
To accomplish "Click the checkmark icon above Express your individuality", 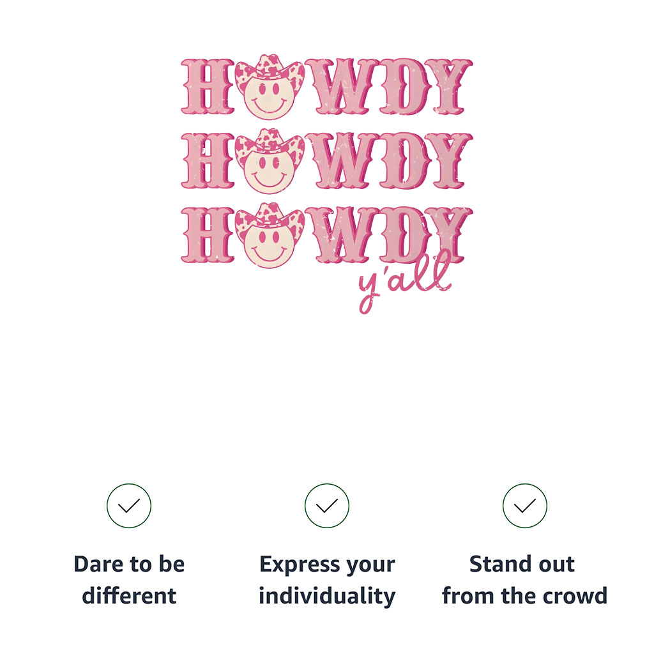I will tap(326, 506).
